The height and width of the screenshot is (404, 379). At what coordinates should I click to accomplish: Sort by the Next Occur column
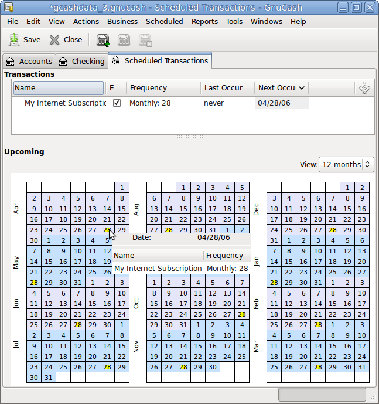click(x=281, y=88)
